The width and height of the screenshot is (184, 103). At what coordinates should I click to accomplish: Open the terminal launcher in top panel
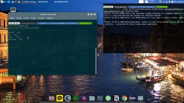pyautogui.click(x=16, y=2)
